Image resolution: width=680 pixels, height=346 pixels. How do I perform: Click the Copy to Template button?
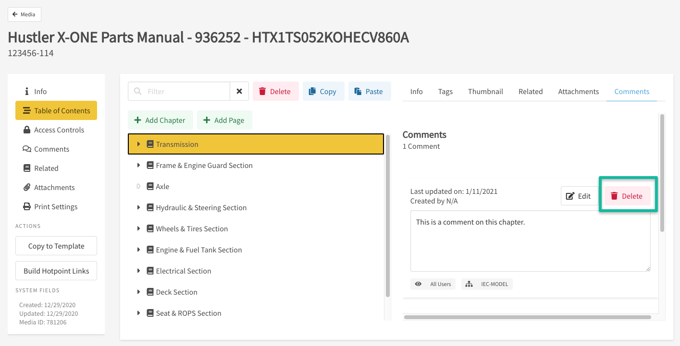(56, 246)
